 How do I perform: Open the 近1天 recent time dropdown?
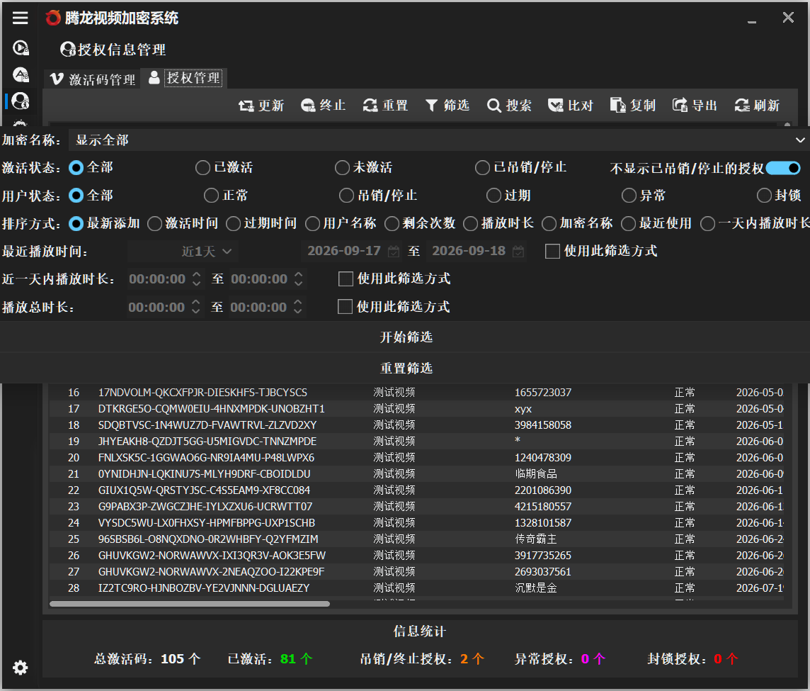183,252
